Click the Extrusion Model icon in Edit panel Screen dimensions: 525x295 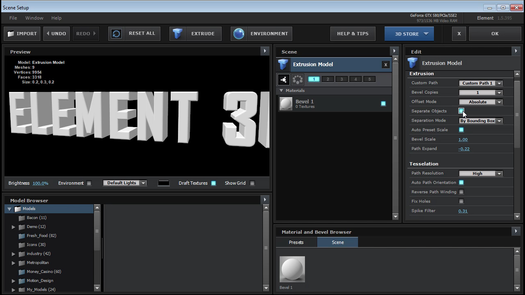(413, 63)
